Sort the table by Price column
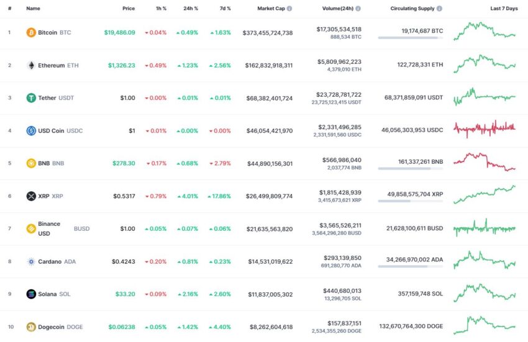The image size is (528, 342). (x=129, y=9)
